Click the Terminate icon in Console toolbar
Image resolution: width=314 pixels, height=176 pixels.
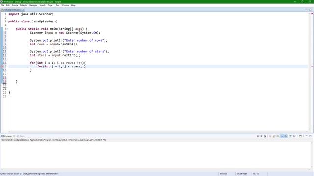point(258,136)
